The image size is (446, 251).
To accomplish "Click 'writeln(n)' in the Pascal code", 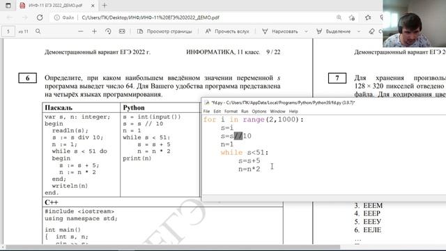I will 70,186.
